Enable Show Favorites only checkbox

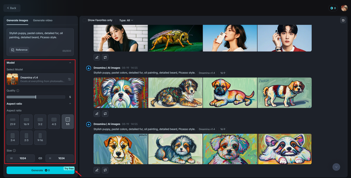click(84, 20)
